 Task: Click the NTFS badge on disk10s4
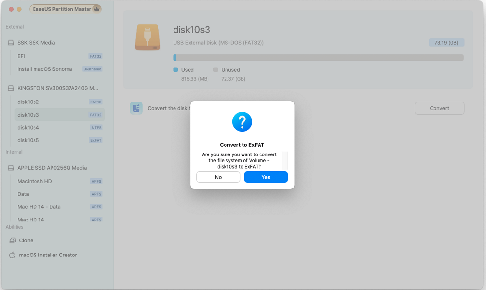coord(96,128)
